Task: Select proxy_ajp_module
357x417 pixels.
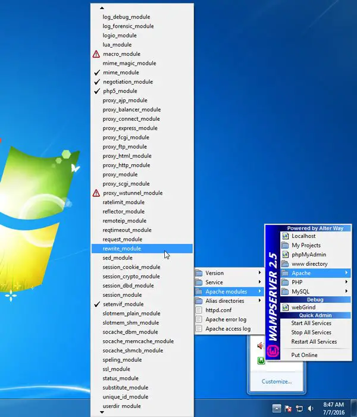Action: click(x=142, y=101)
